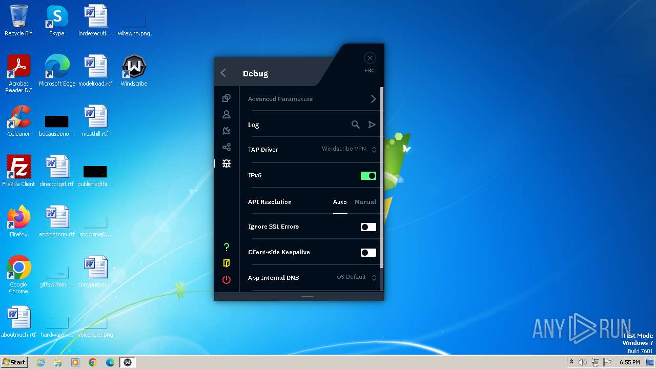Open Skype desktop shortcut
The width and height of the screenshot is (656, 369).
[x=57, y=20]
